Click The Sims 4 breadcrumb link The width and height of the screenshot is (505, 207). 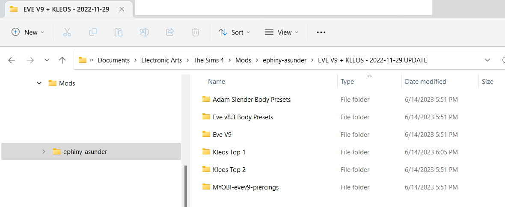208,60
